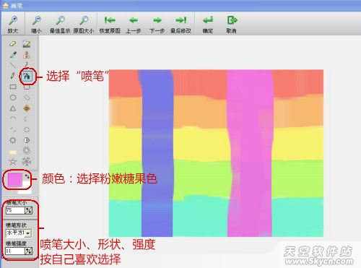Go back with 上一步 button

[134, 25]
